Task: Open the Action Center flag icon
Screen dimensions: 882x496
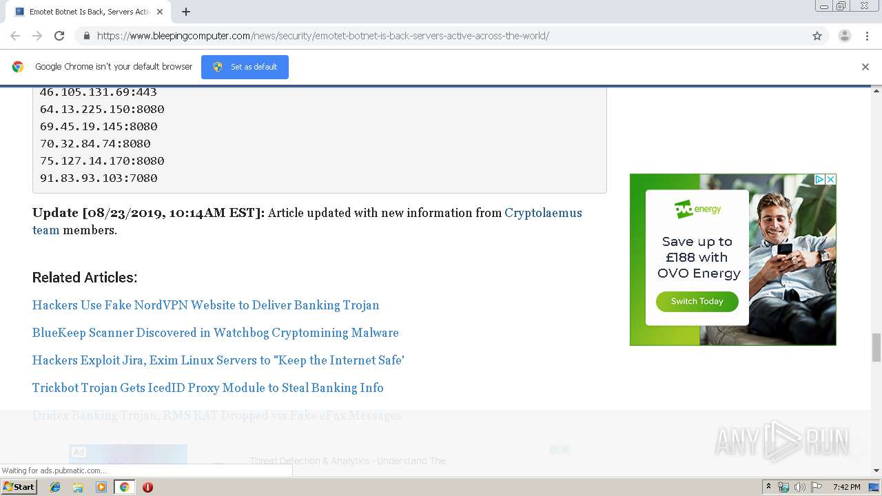Action: [817, 487]
